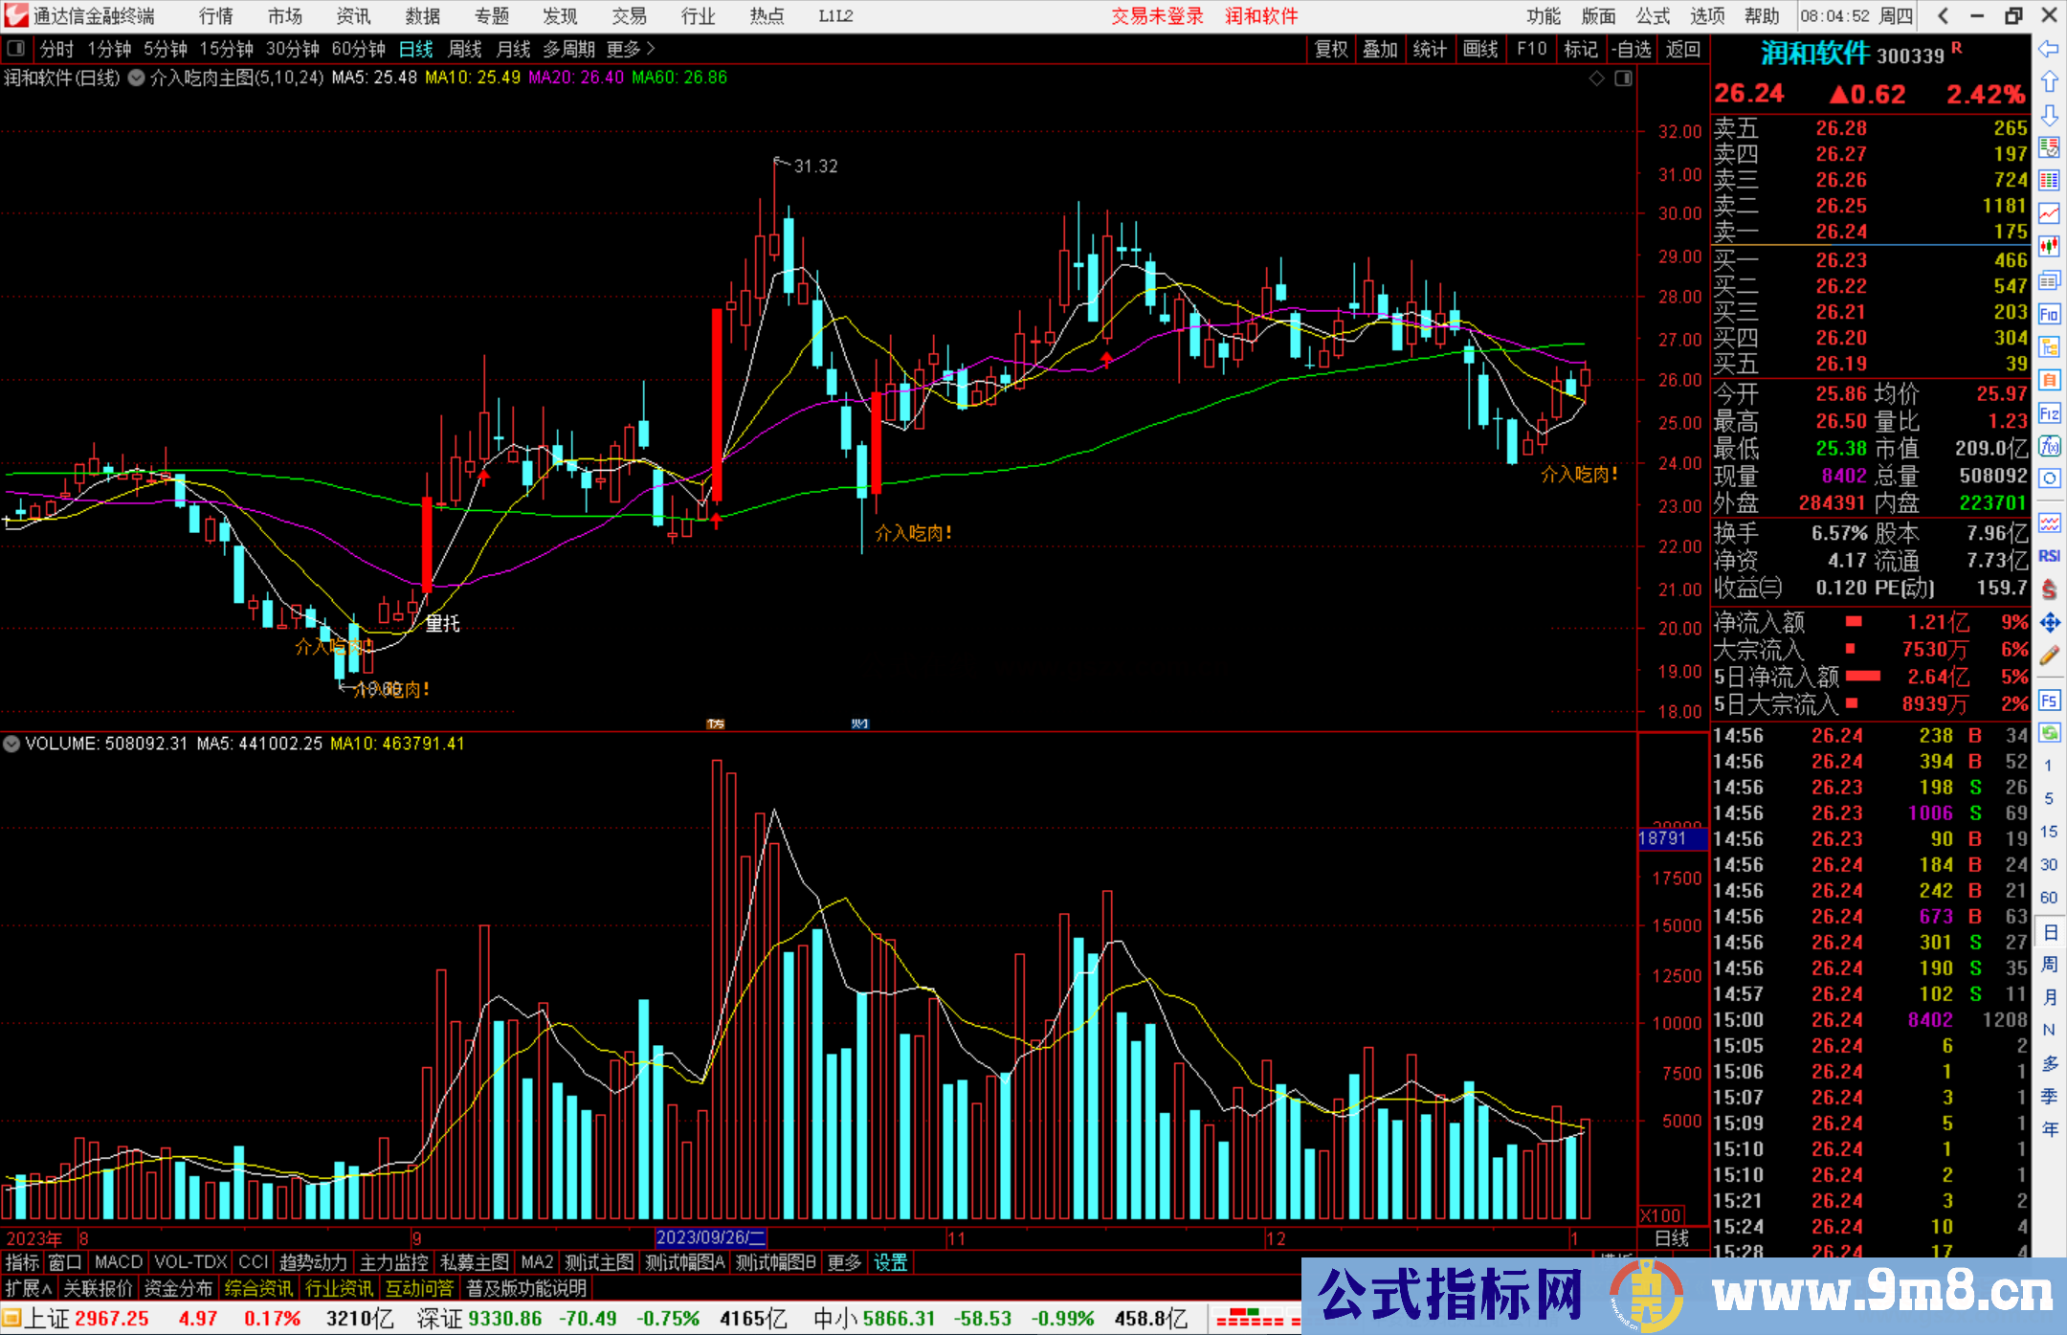The height and width of the screenshot is (1335, 2067).
Task: Select the CCI indicator tab
Action: tap(254, 1262)
